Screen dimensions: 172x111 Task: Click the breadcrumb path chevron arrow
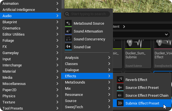[124, 27]
